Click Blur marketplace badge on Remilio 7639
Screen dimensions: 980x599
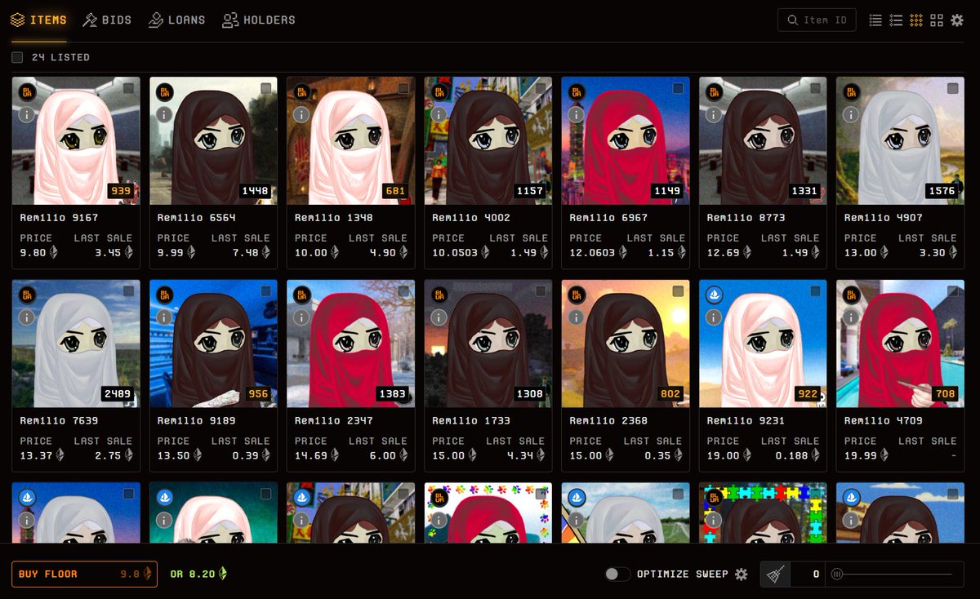[x=27, y=295]
